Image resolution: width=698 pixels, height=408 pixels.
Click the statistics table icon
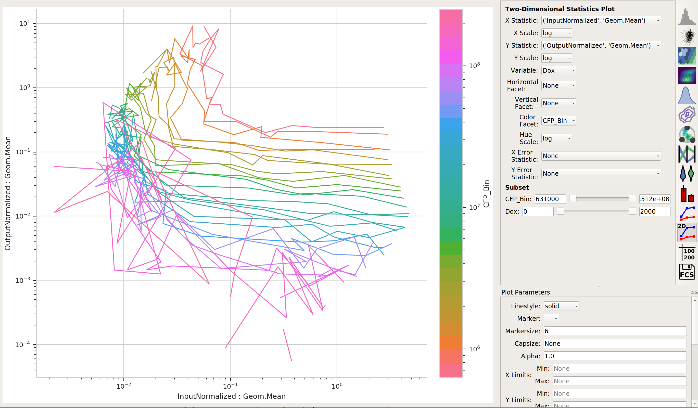[x=687, y=252]
